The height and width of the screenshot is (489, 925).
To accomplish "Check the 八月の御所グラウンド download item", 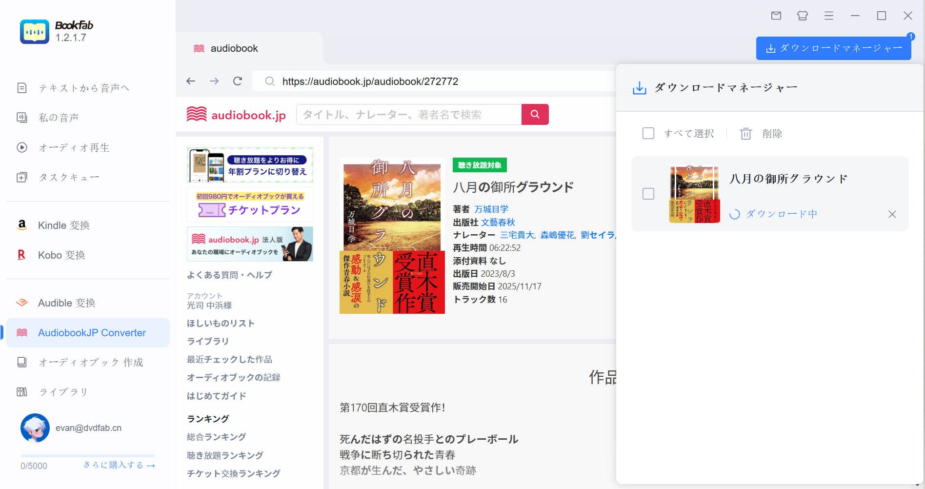I will pyautogui.click(x=649, y=194).
